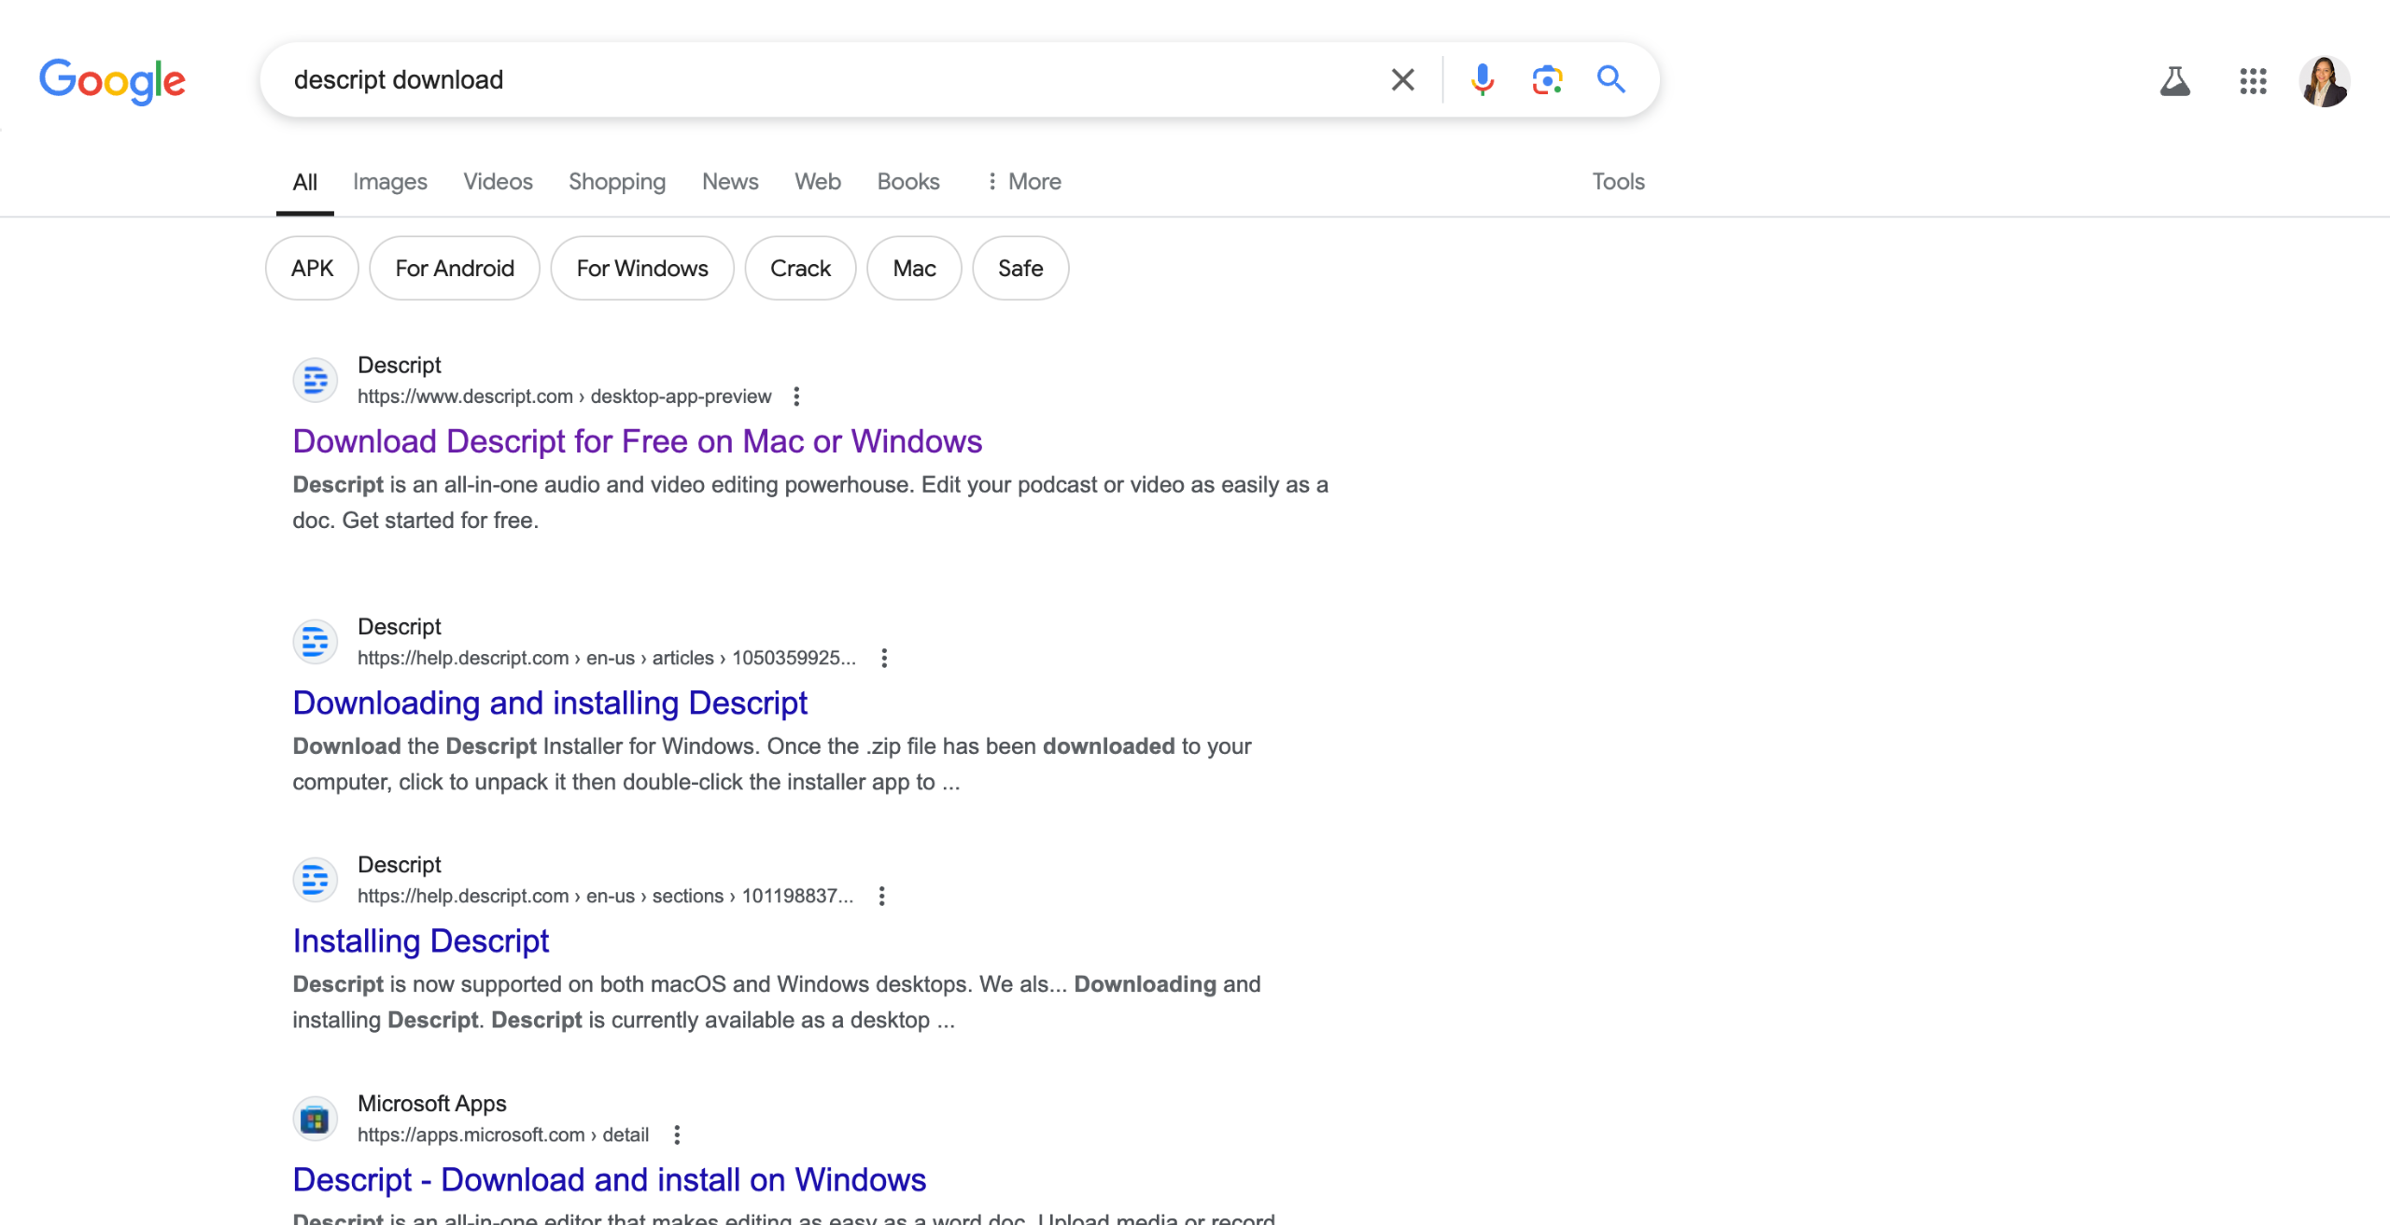Switch to the Videos tab
The width and height of the screenshot is (2390, 1225).
[498, 182]
